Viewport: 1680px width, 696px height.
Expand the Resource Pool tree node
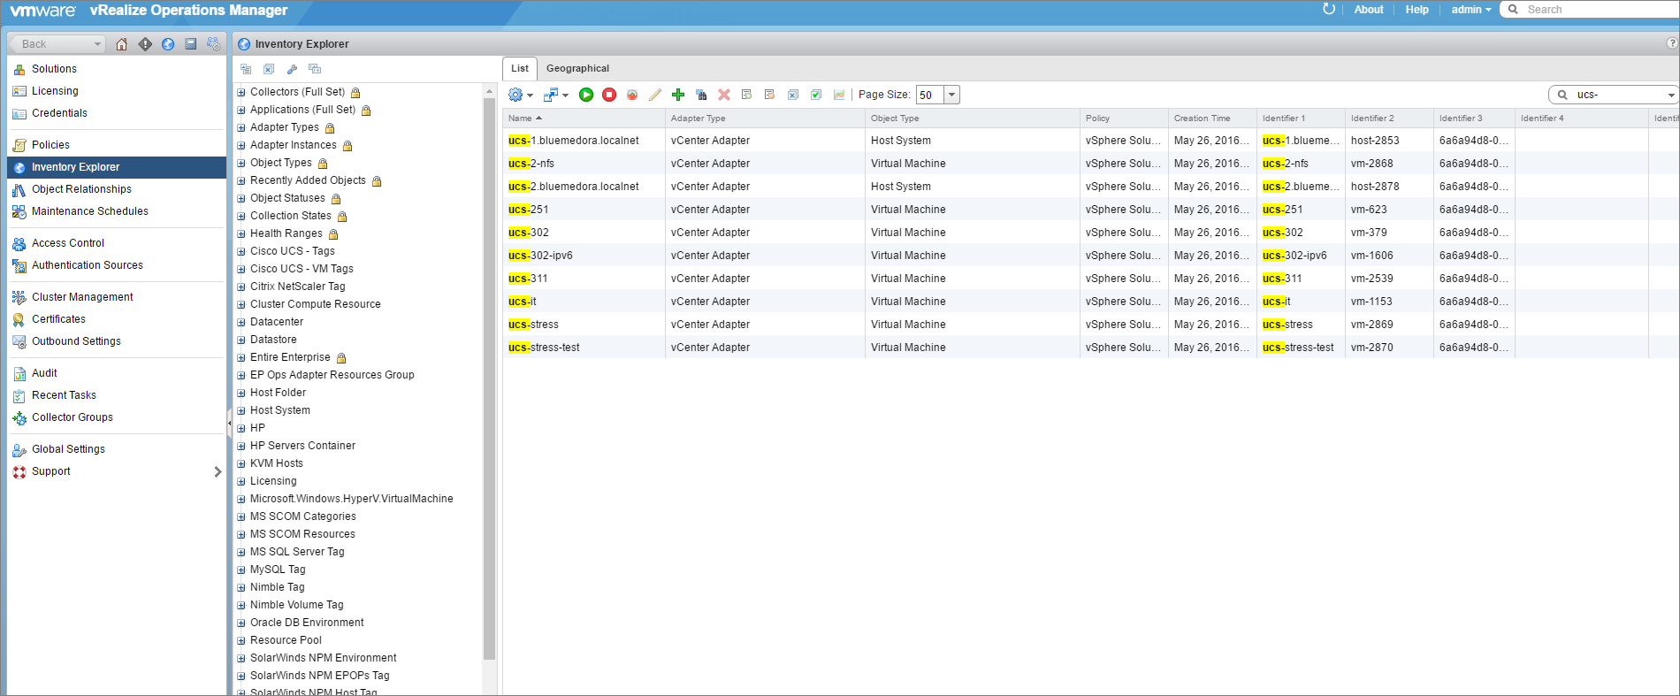pyautogui.click(x=241, y=640)
